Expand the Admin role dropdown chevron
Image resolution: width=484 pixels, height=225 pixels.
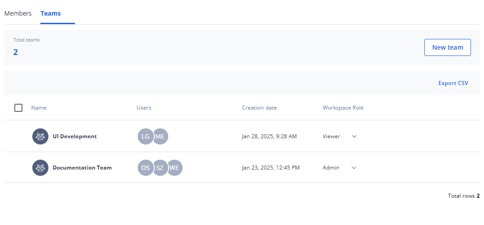[x=354, y=168]
